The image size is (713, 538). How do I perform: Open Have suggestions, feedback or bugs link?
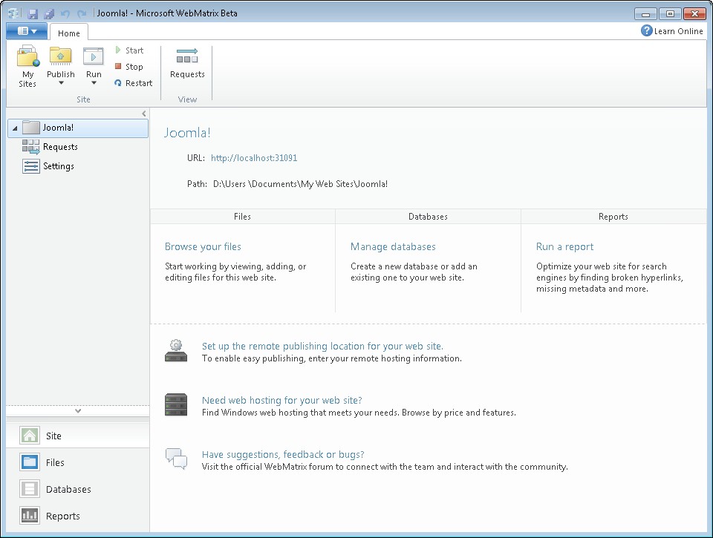(x=283, y=454)
